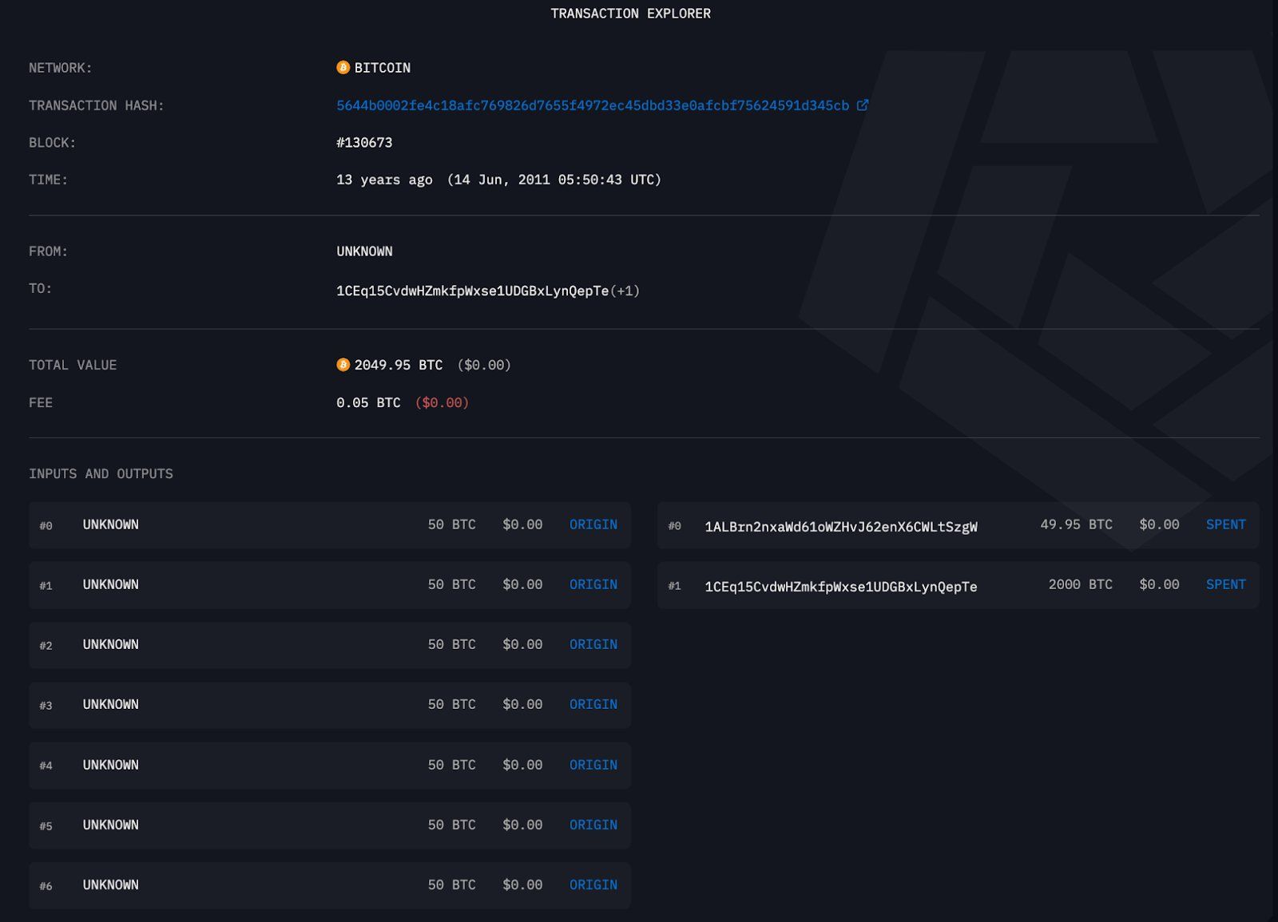
Task: Click the recipient address in the TO field
Action: point(472,291)
